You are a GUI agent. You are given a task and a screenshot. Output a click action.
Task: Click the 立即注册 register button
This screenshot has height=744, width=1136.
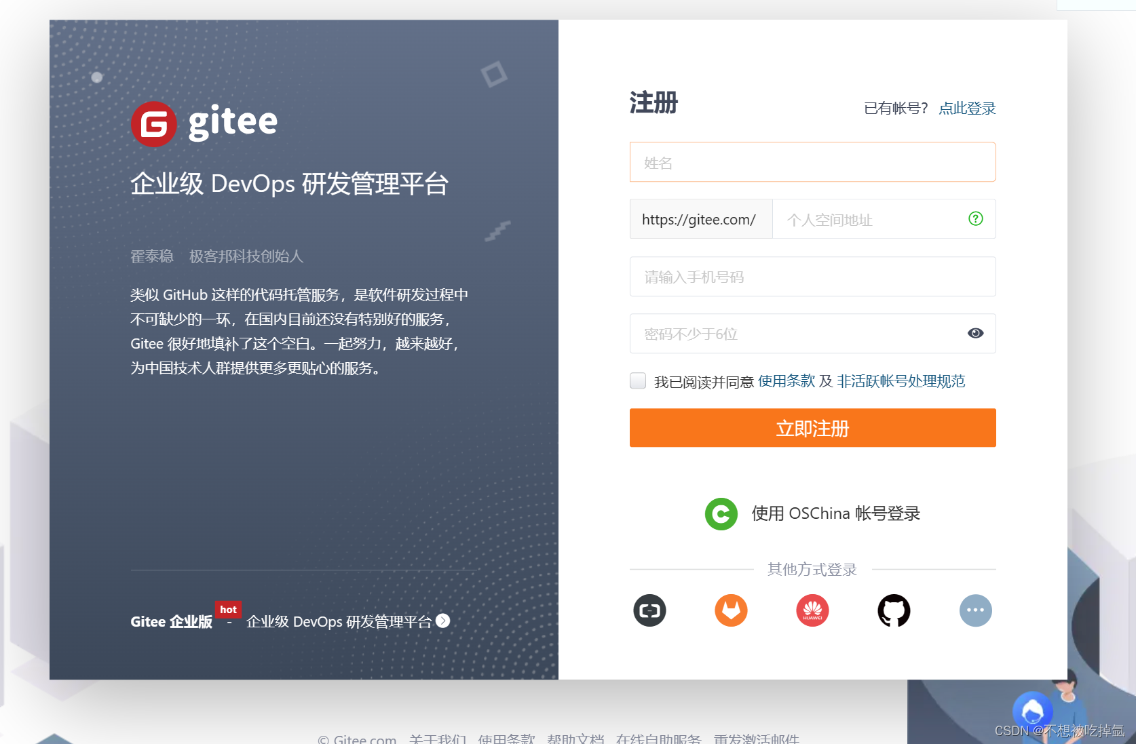point(812,428)
